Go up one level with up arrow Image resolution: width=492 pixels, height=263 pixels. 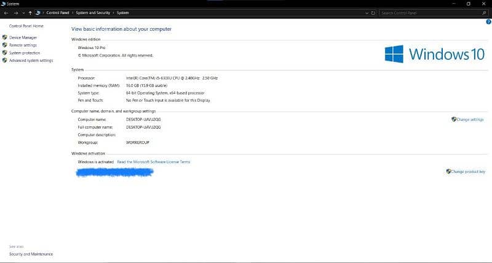coord(30,12)
